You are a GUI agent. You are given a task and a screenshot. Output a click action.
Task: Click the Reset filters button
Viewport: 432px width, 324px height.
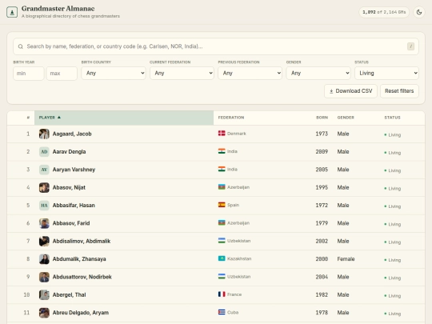coord(399,91)
